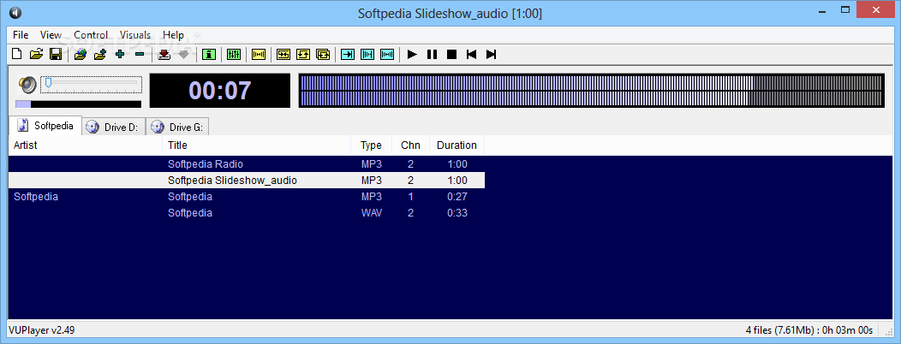Click the 0:33 duration cell

coord(457,213)
